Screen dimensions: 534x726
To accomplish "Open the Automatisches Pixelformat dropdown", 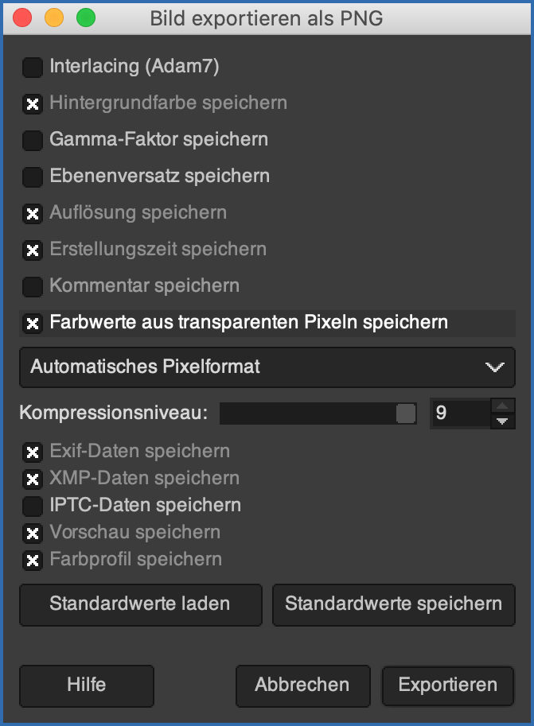I will click(267, 367).
